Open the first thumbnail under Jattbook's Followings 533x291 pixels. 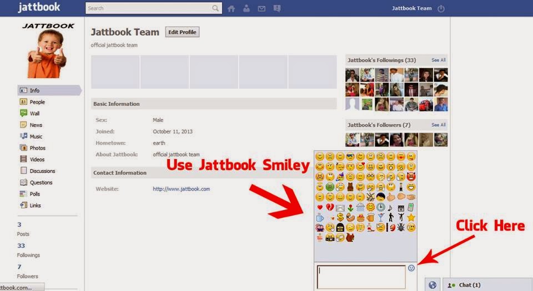[352, 75]
